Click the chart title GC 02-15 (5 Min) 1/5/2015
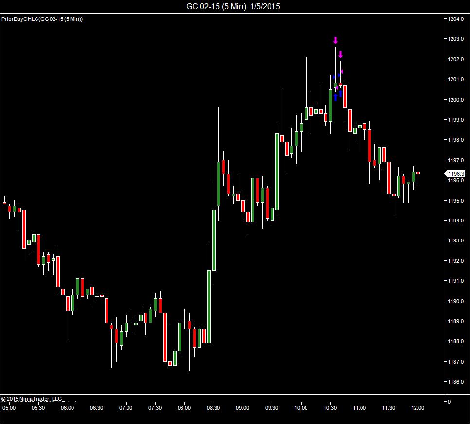The height and width of the screenshot is (424, 470). [233, 6]
